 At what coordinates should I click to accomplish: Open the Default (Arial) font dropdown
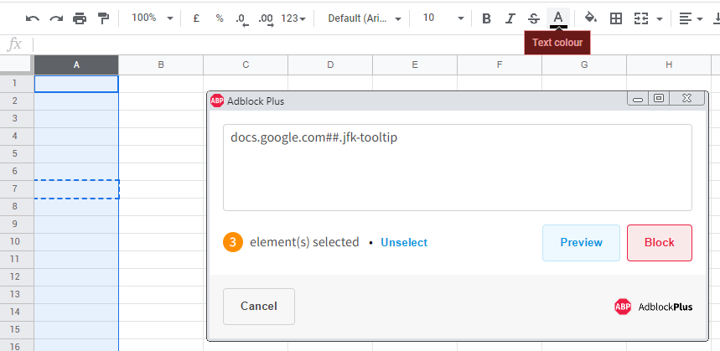pyautogui.click(x=365, y=18)
